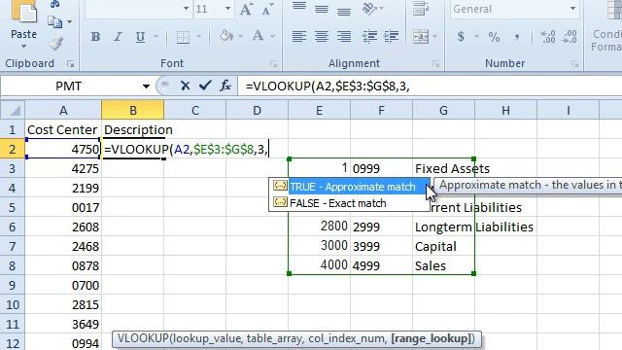Open the Borders dropdown arrow

pyautogui.click(x=198, y=37)
